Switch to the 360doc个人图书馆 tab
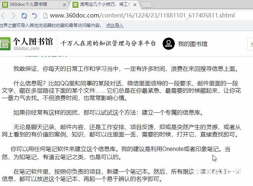253x186 pixels. (x=33, y=4)
